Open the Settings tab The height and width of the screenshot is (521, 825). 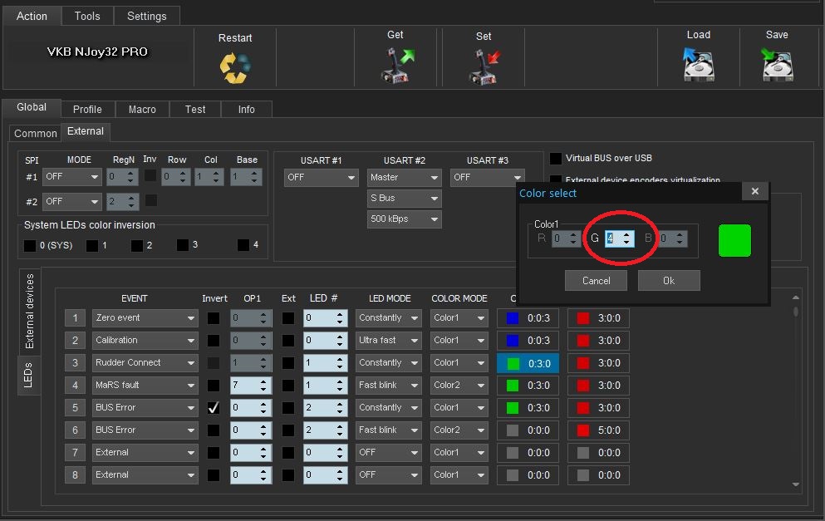(x=146, y=16)
